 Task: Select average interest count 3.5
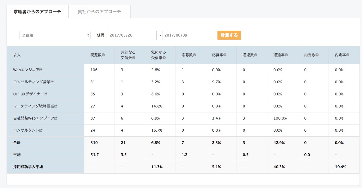pyautogui.click(x=124, y=155)
